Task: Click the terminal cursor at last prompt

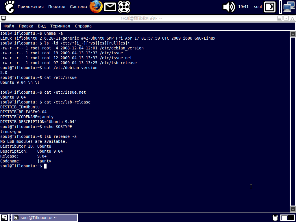Action: (45, 166)
